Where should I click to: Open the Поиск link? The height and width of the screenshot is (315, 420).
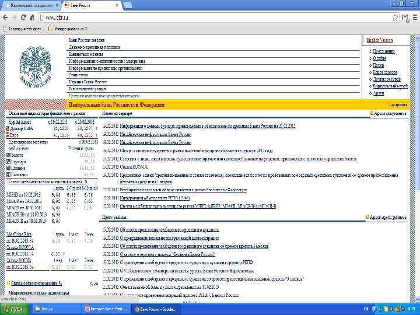(x=379, y=65)
